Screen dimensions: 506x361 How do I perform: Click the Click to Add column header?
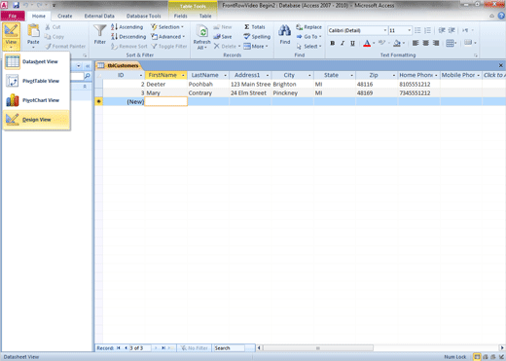click(494, 75)
